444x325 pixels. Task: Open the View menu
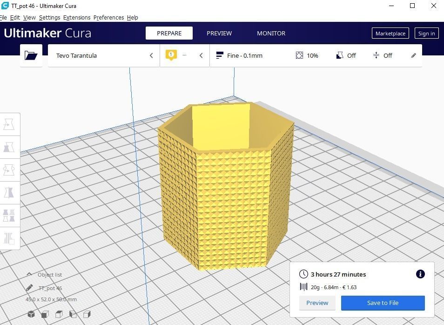point(29,18)
